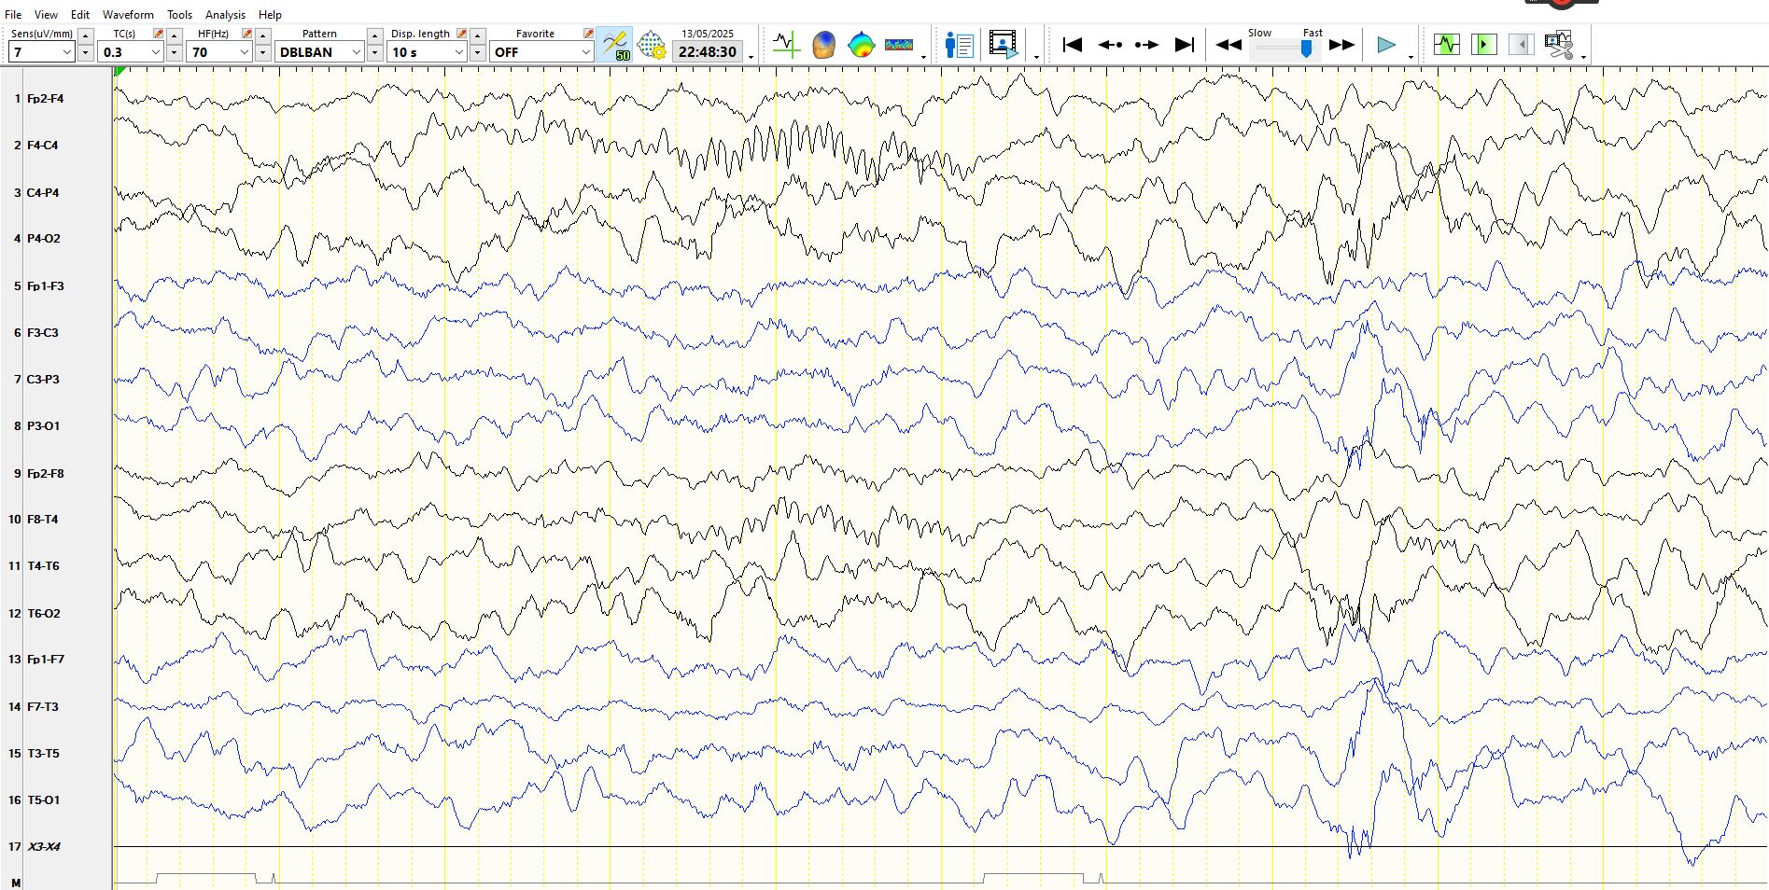Select the P4-O2 channel label
The width and height of the screenshot is (1769, 890).
[x=44, y=239]
